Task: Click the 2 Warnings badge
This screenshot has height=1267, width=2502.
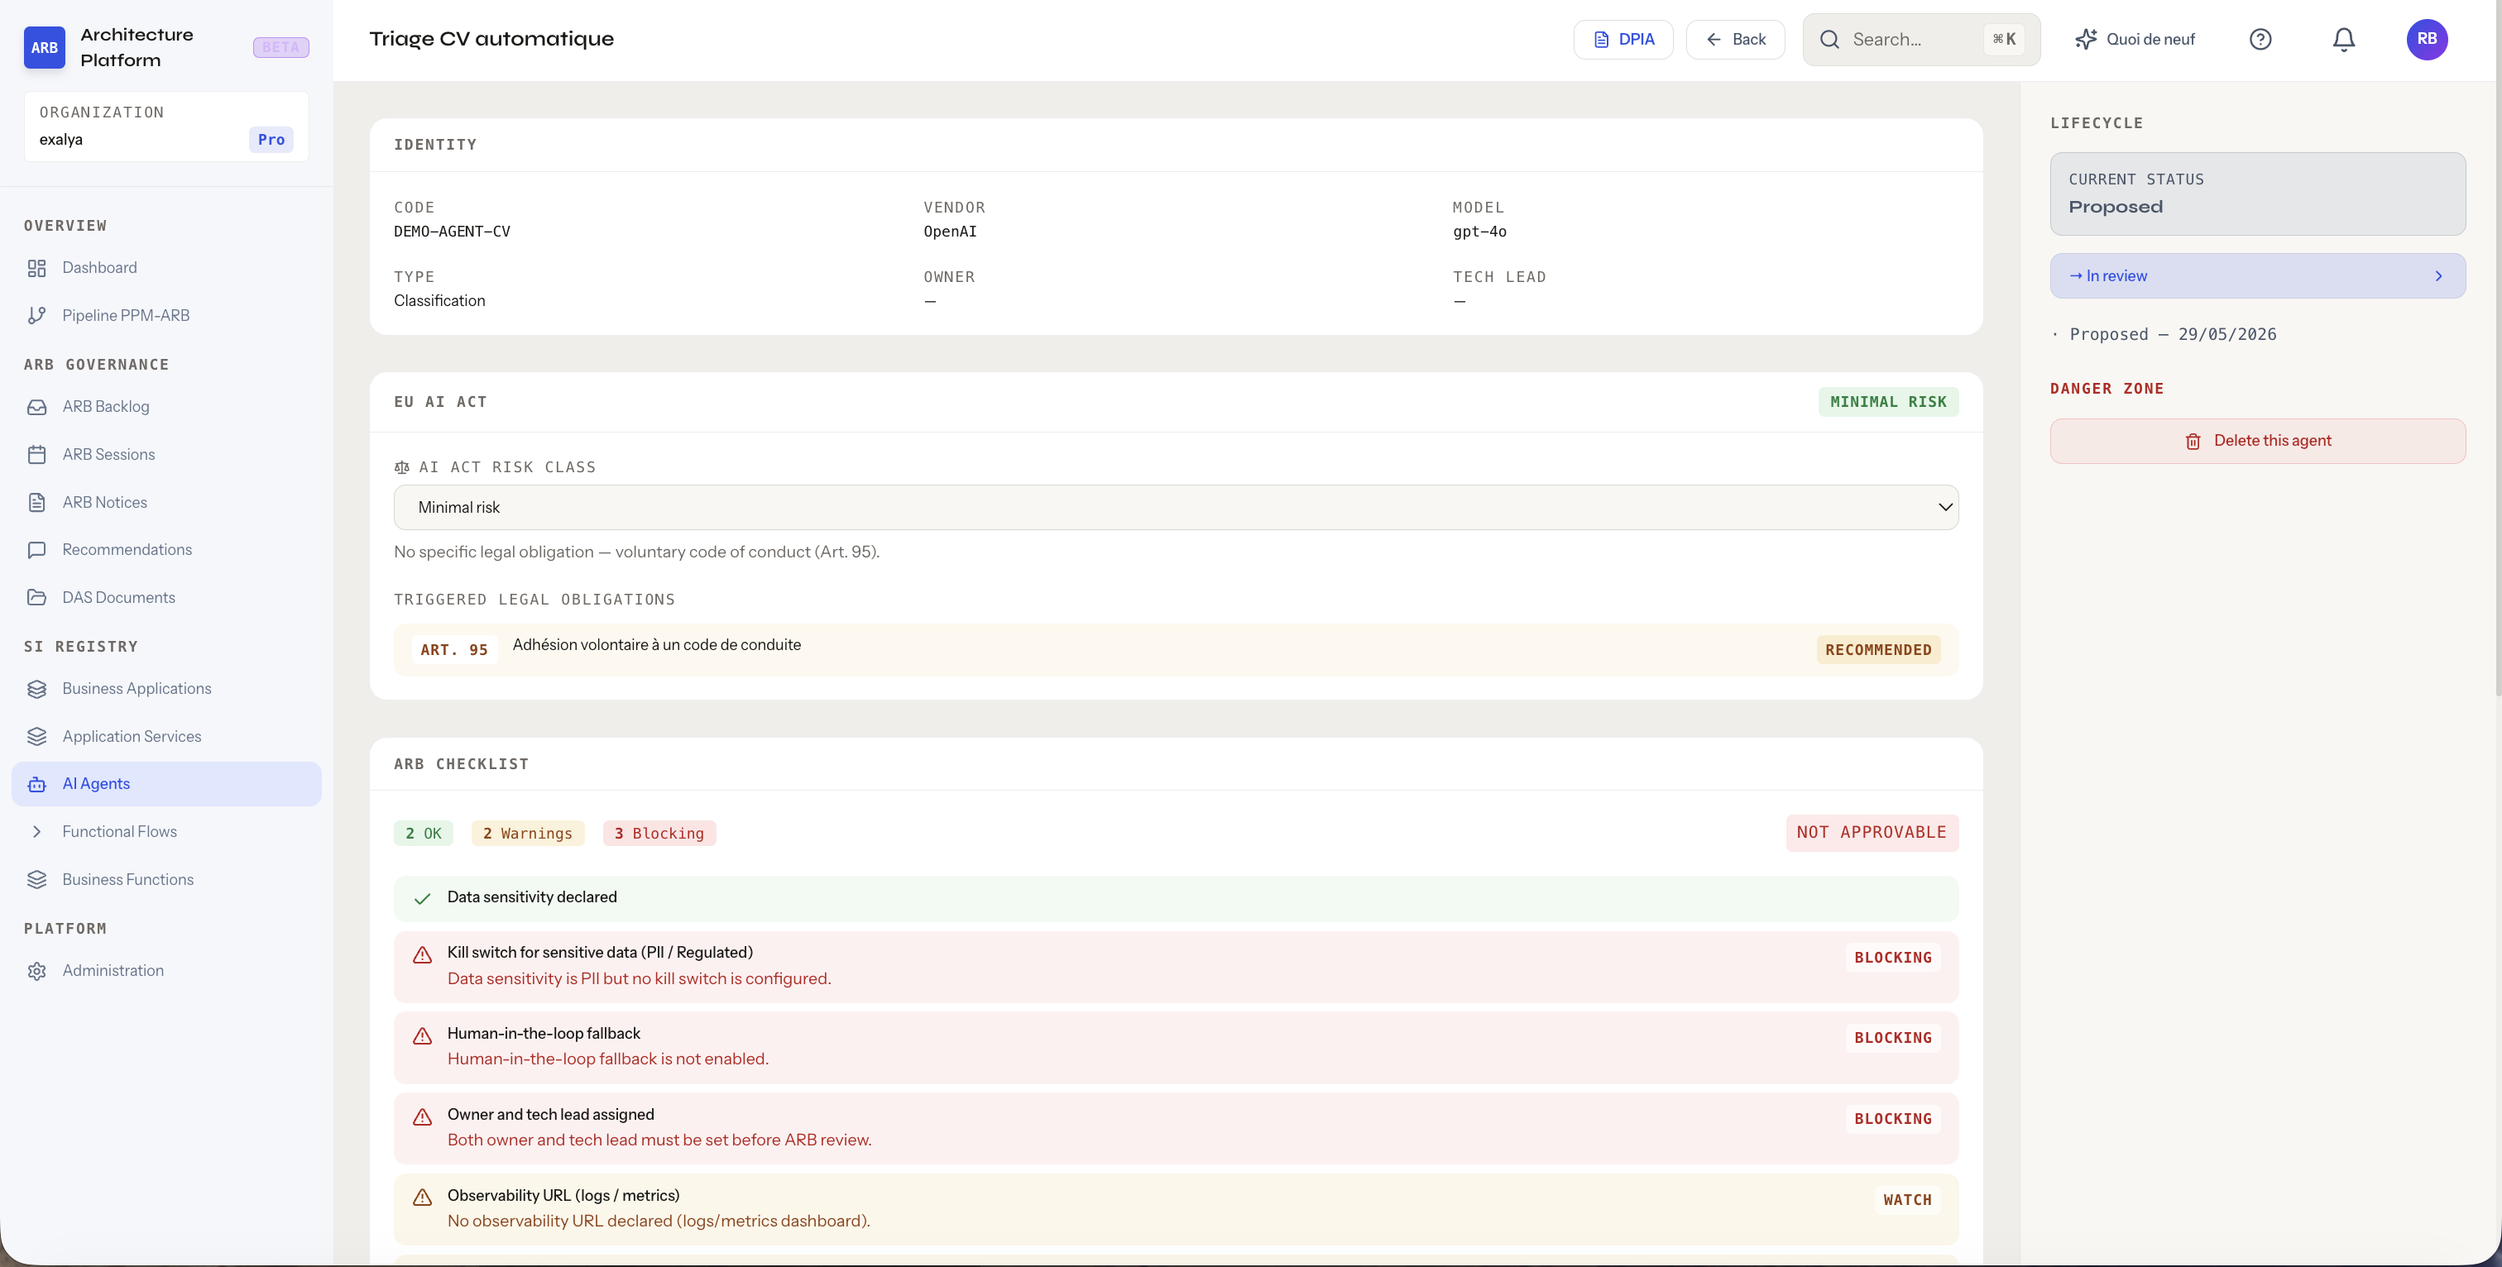Action: point(527,833)
